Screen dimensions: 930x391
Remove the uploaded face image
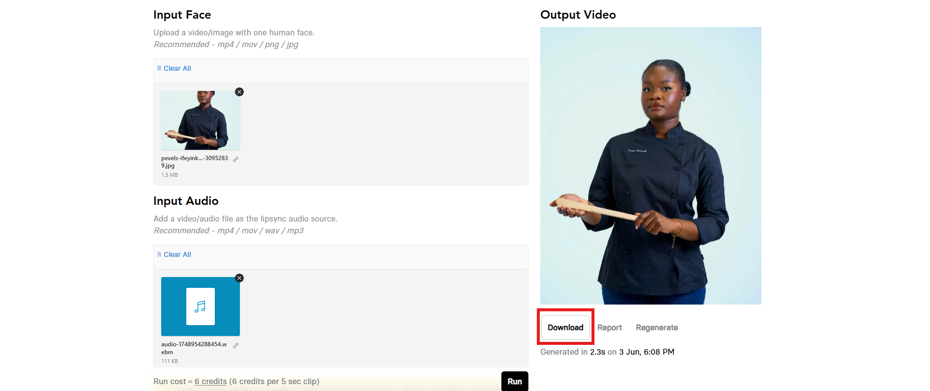pyautogui.click(x=239, y=92)
